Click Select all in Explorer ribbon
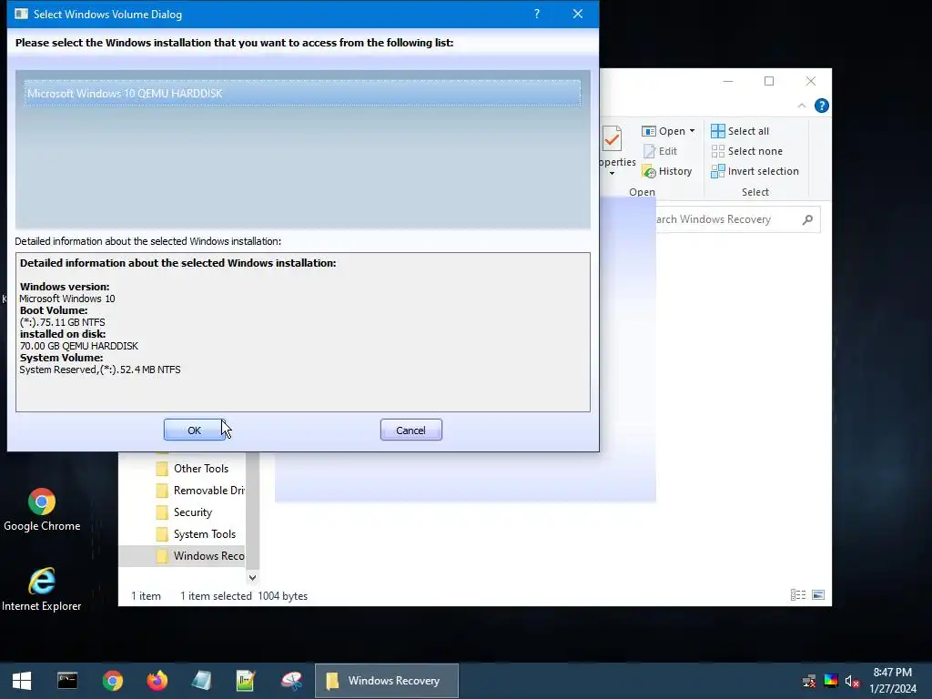Screen dimensions: 932x699 pyautogui.click(x=740, y=131)
